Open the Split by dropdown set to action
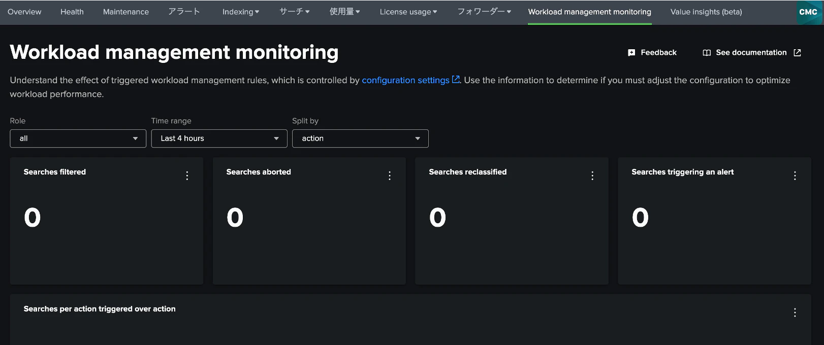 coord(360,139)
